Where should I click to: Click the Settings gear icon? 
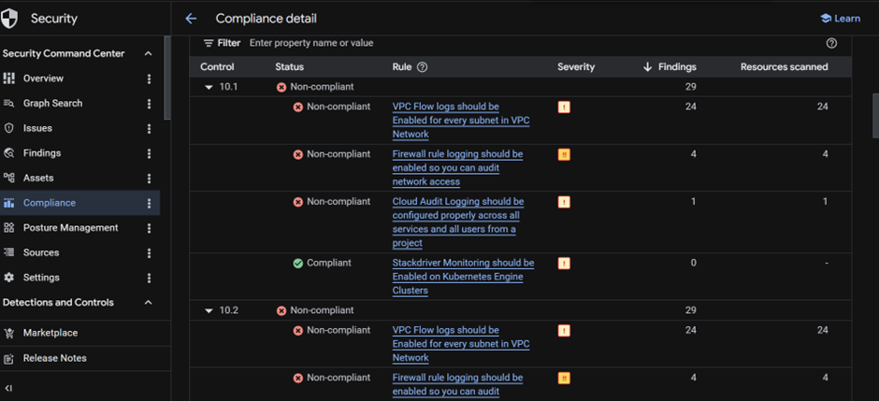pos(9,278)
